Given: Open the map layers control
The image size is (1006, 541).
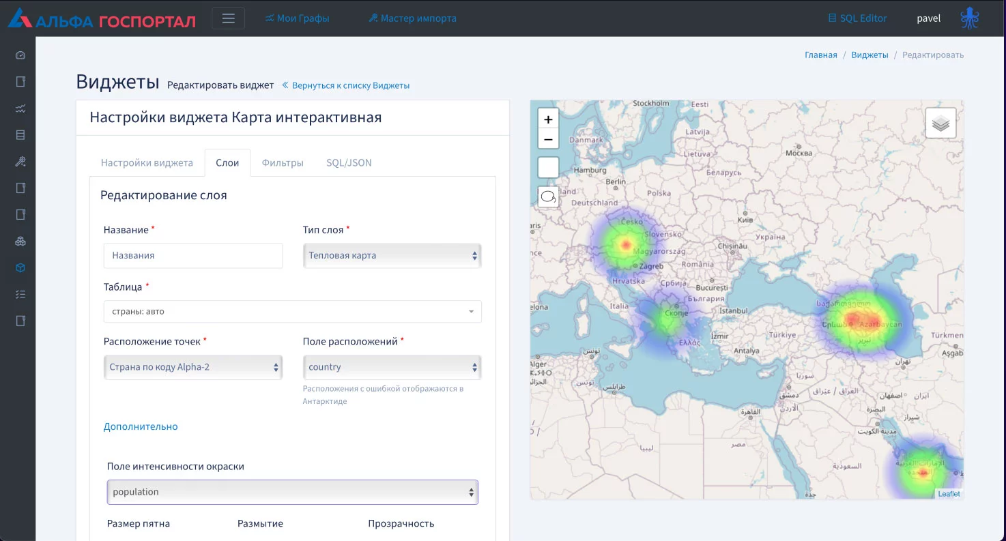Looking at the screenshot, I should point(940,123).
